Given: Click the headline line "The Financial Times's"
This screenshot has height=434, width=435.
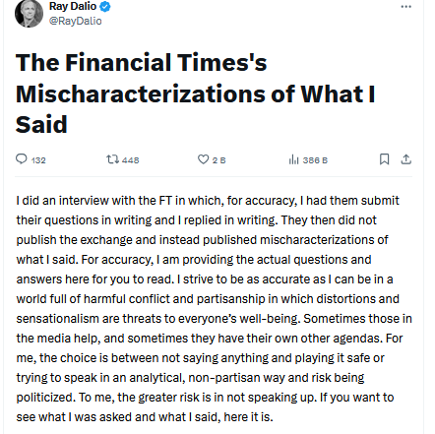Looking at the screenshot, I should pyautogui.click(x=142, y=62).
